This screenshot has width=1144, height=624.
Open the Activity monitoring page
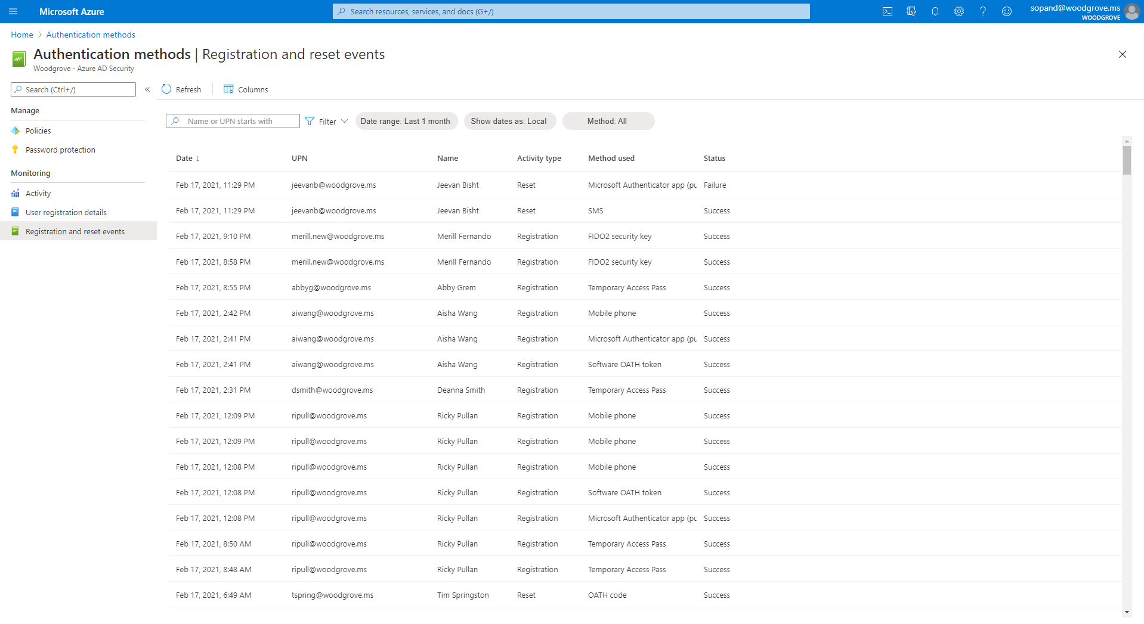click(38, 193)
